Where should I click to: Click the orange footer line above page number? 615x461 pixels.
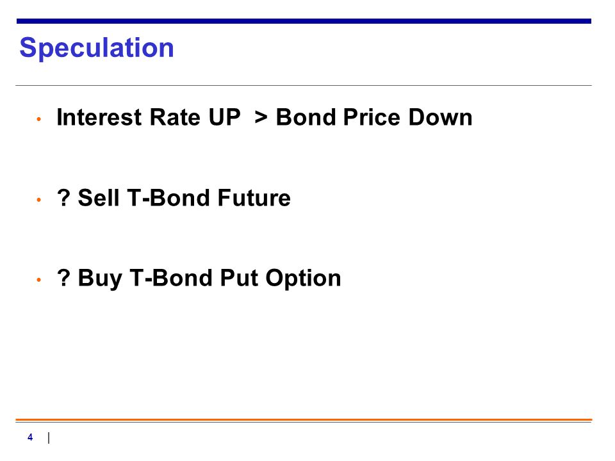point(304,420)
